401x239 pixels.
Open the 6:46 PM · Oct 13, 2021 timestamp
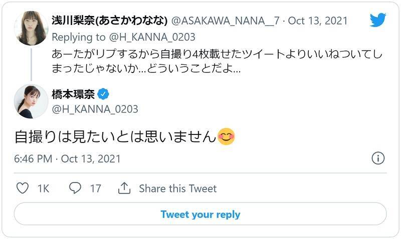[67, 158]
